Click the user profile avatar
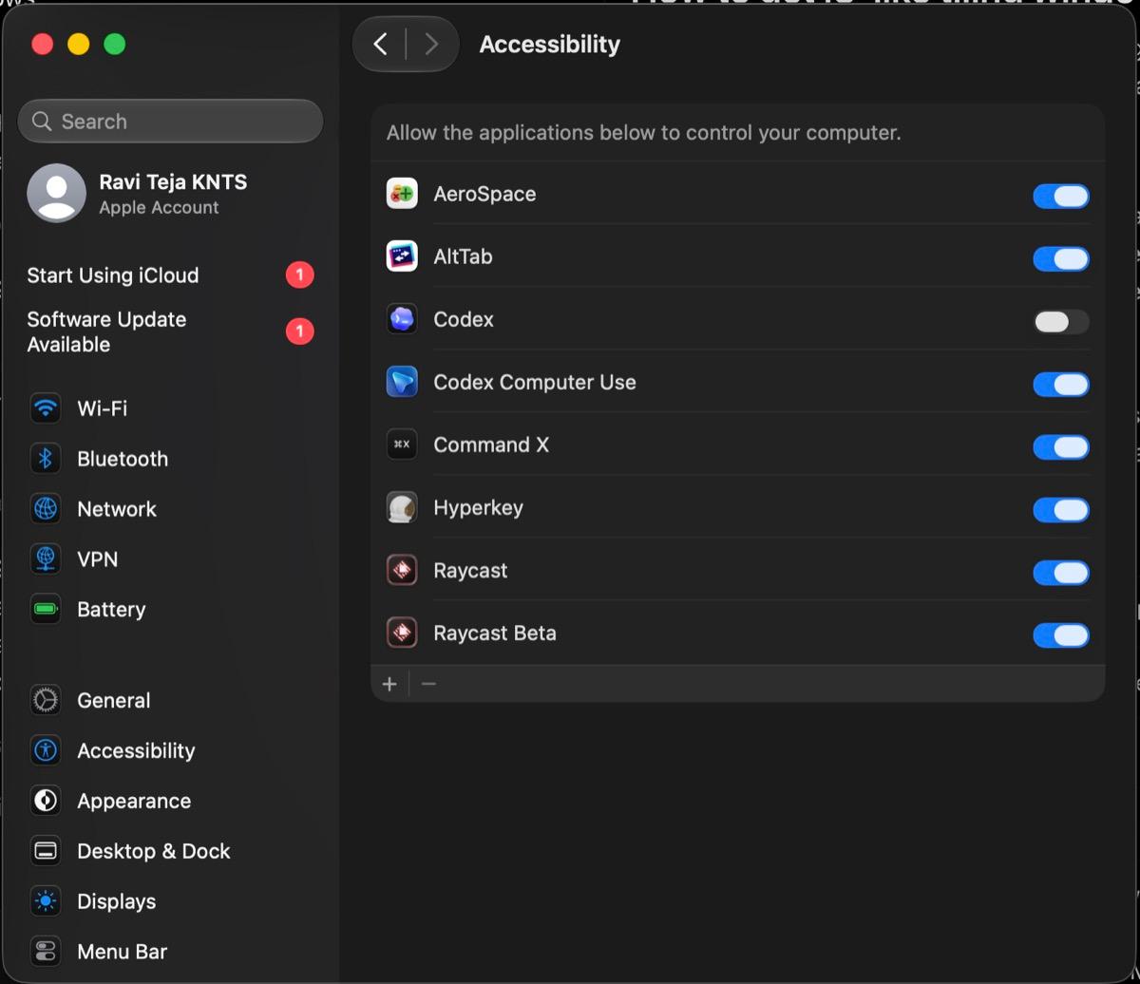The image size is (1140, 984). [57, 193]
